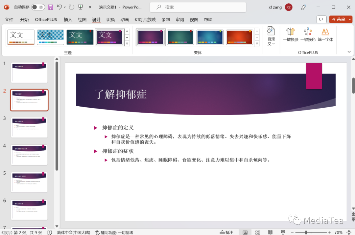Switch to the 帮助 tab

(208, 20)
